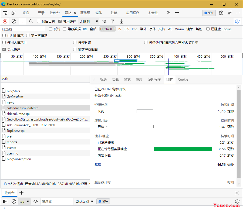Viewport: 243px width, 220px height.
Task: Open DevTools settings gear in top bar
Action: [x=221, y=13]
